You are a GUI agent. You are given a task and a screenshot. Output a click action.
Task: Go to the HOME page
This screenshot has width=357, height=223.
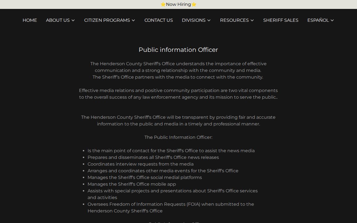point(30,20)
